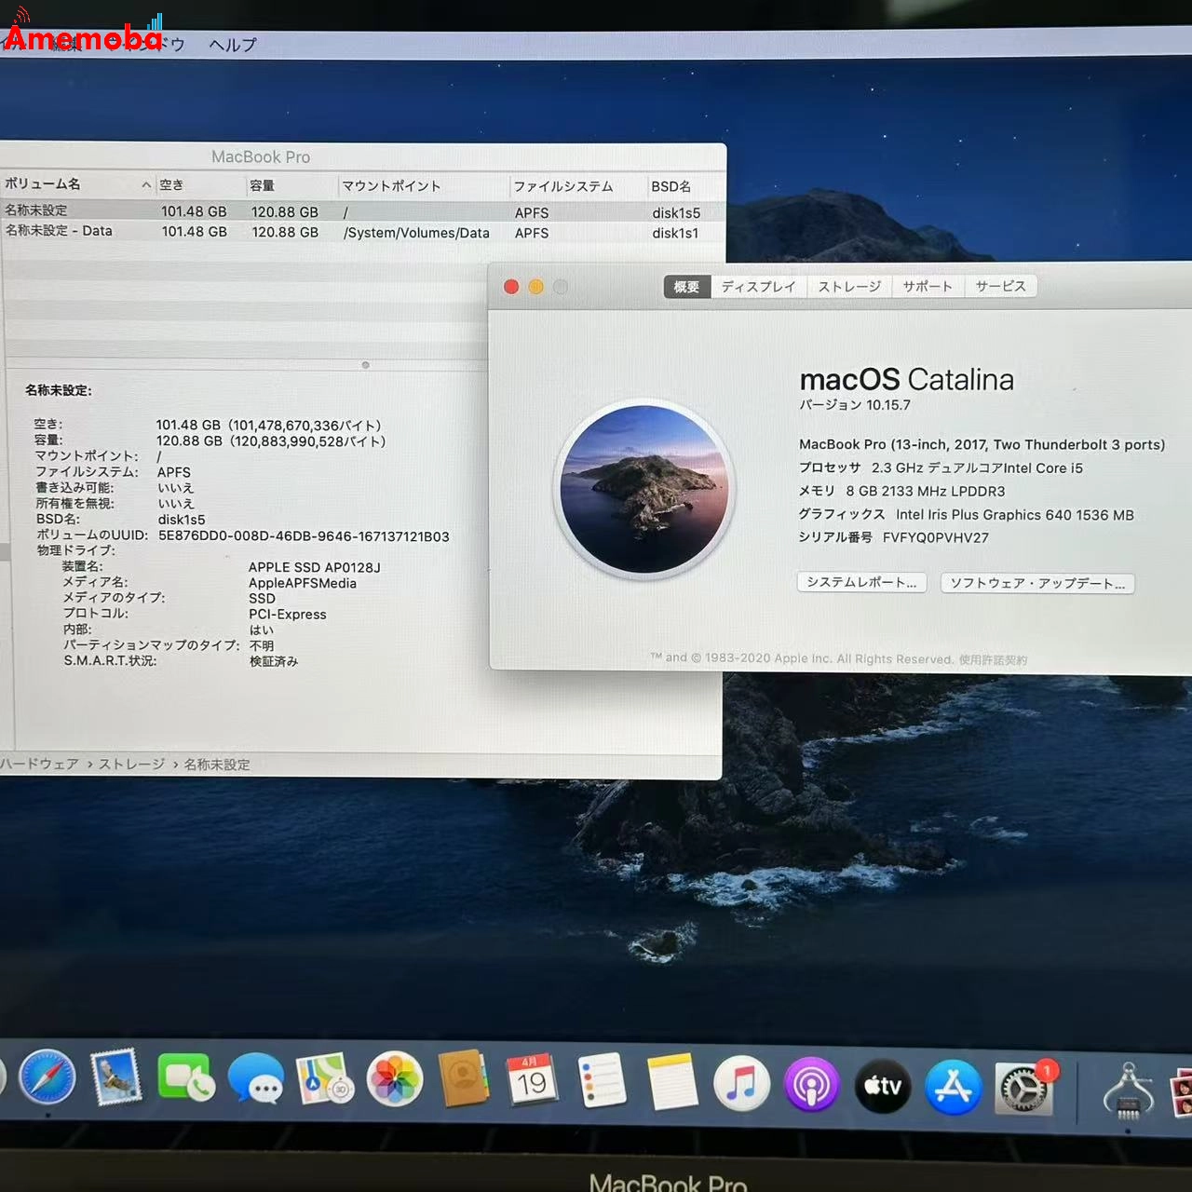Open Podcasts from the Dock
Screen dimensions: 1192x1192
pos(811,1085)
